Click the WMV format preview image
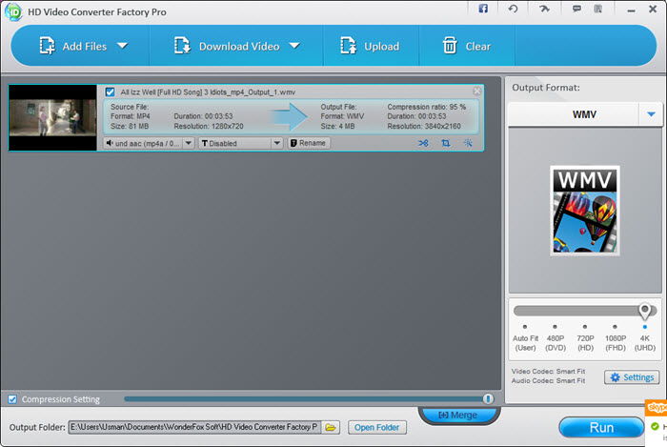This screenshot has height=447, width=667. (x=585, y=211)
